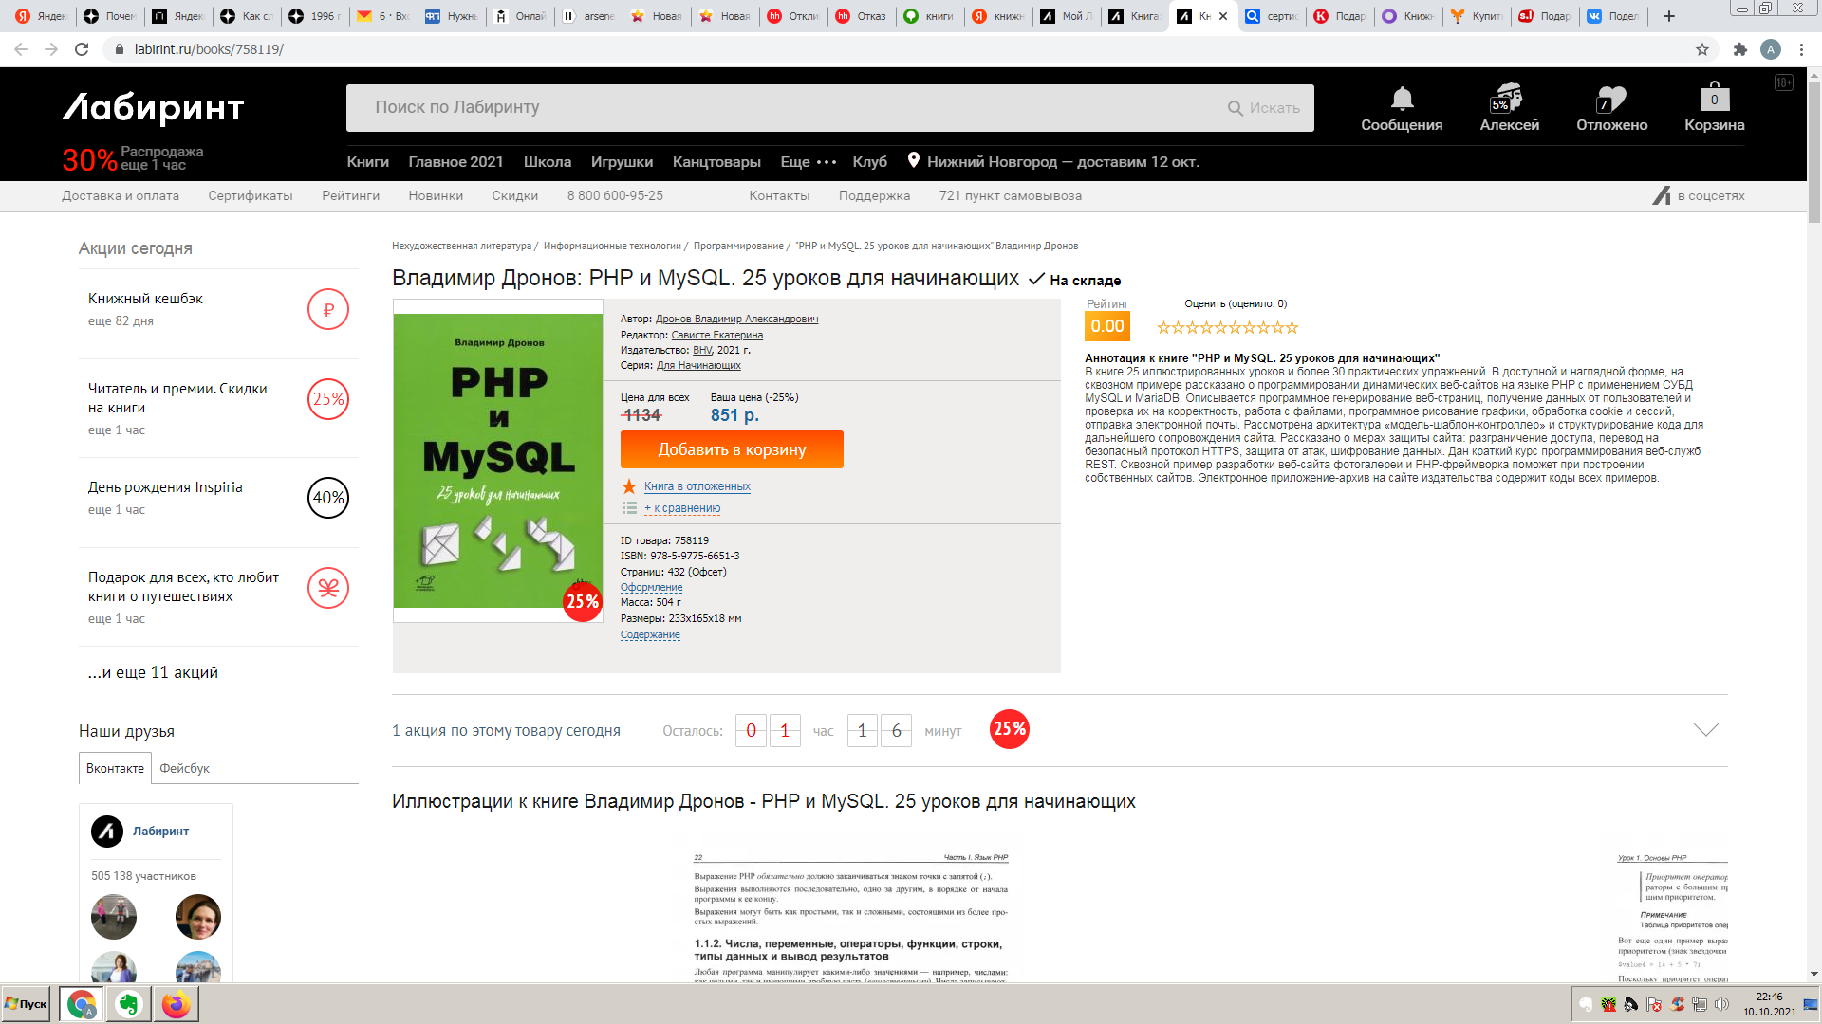Image resolution: width=1822 pixels, height=1024 pixels.
Task: Click the Лабиринт site logo
Action: (153, 108)
